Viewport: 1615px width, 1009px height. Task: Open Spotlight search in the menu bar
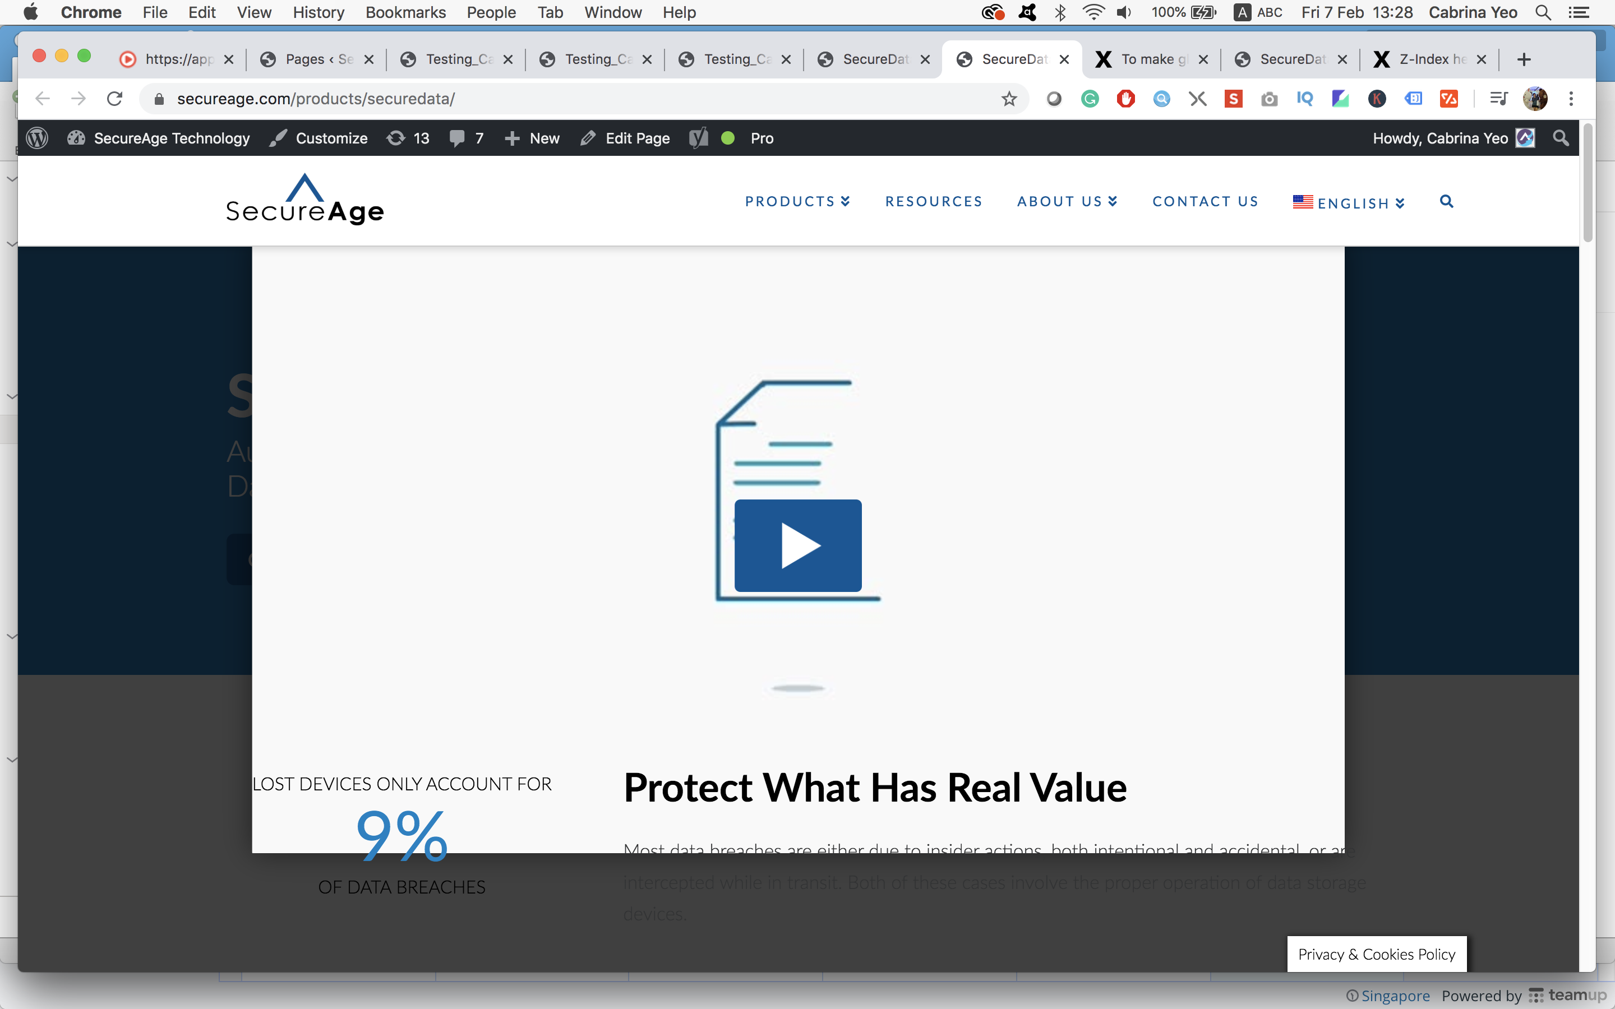point(1543,12)
